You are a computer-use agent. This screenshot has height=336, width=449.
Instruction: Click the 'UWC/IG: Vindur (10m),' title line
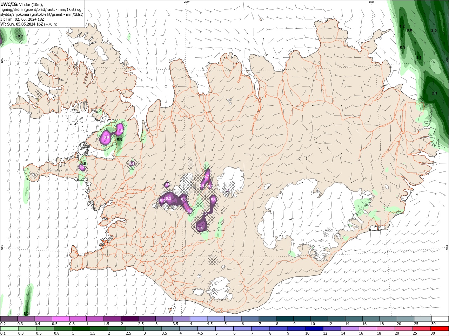pos(22,4)
